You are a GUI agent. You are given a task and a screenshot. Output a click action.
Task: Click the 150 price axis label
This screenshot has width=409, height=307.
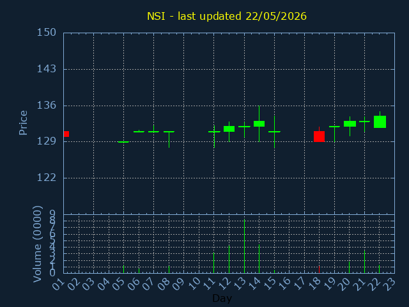(47, 33)
